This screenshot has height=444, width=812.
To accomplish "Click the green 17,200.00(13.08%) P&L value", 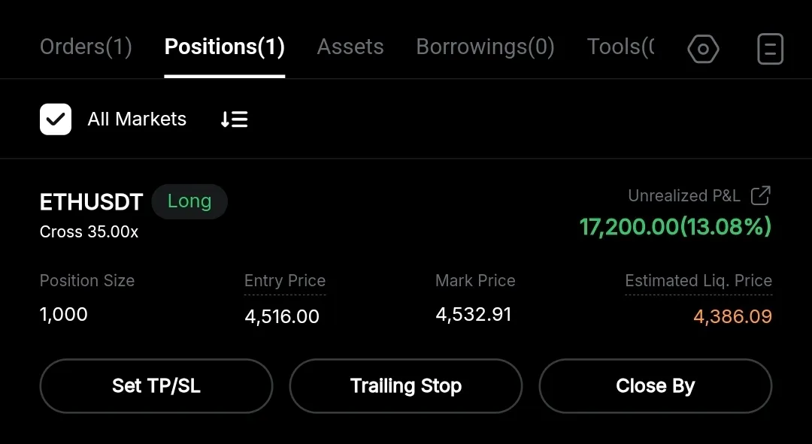I will [x=675, y=226].
